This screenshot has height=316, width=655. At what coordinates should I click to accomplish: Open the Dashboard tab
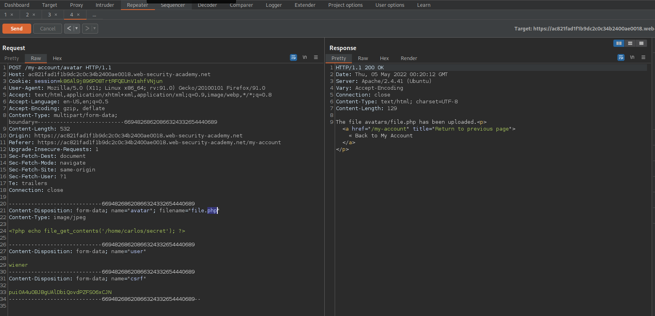pos(17,5)
